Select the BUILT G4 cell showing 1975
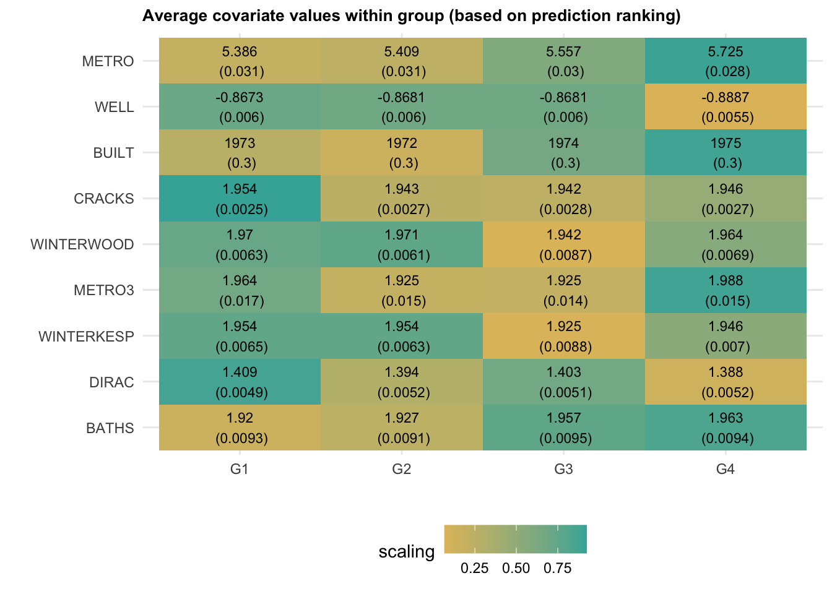832x594 pixels. [x=726, y=153]
